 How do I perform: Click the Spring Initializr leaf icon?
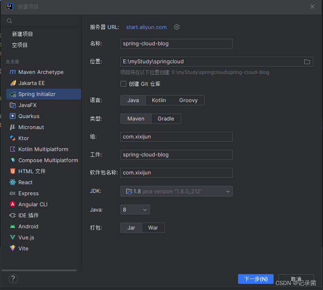(x=13, y=94)
